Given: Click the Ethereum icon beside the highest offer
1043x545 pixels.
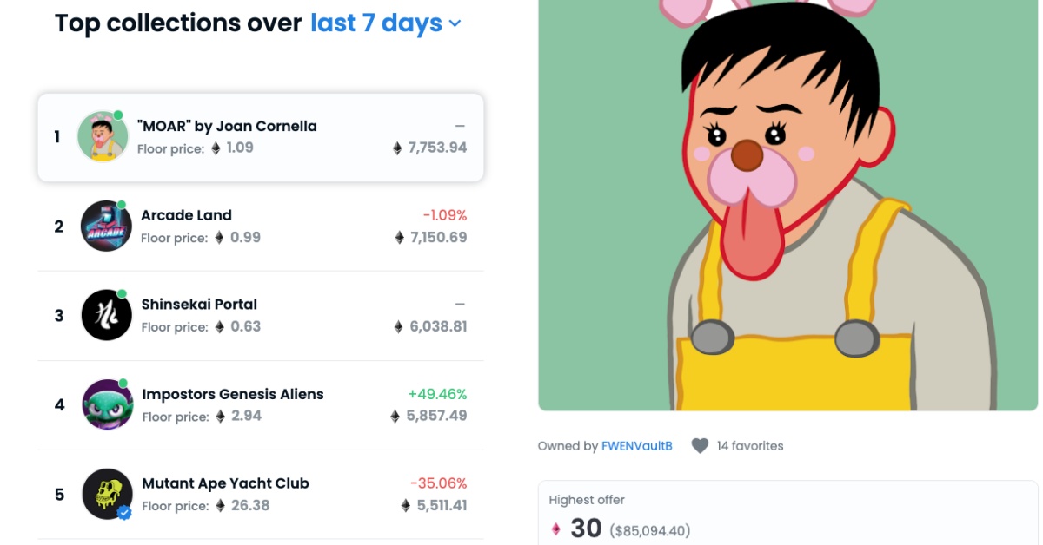Looking at the screenshot, I should tap(556, 529).
